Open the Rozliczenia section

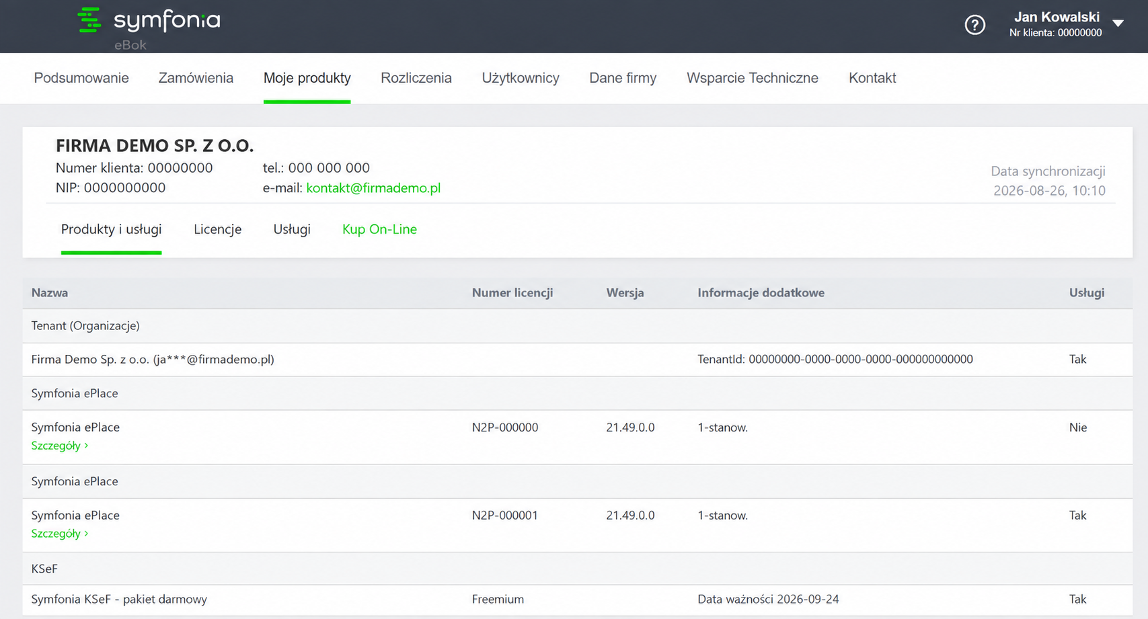[x=416, y=78]
